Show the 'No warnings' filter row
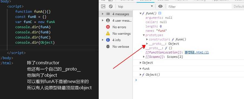The image size is (244, 99). (x=116, y=34)
